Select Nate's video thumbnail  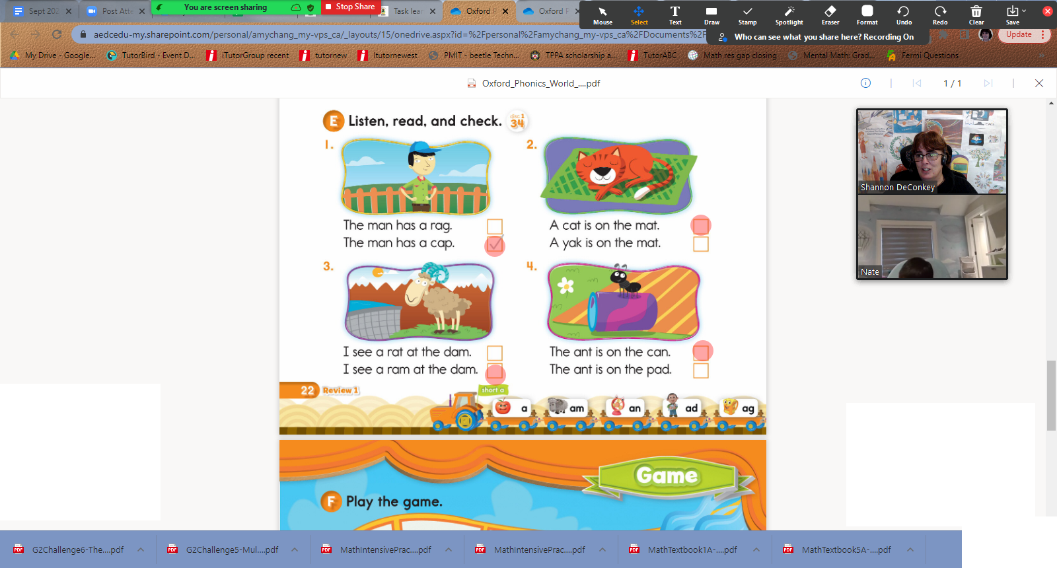coord(932,236)
